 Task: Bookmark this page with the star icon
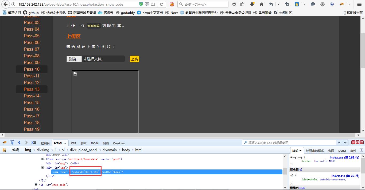click(x=234, y=4)
